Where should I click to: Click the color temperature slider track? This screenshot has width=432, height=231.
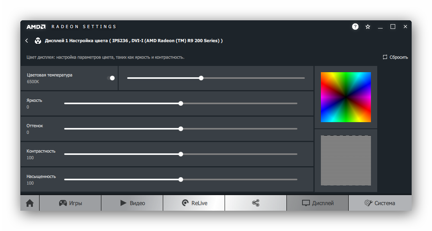[254, 78]
